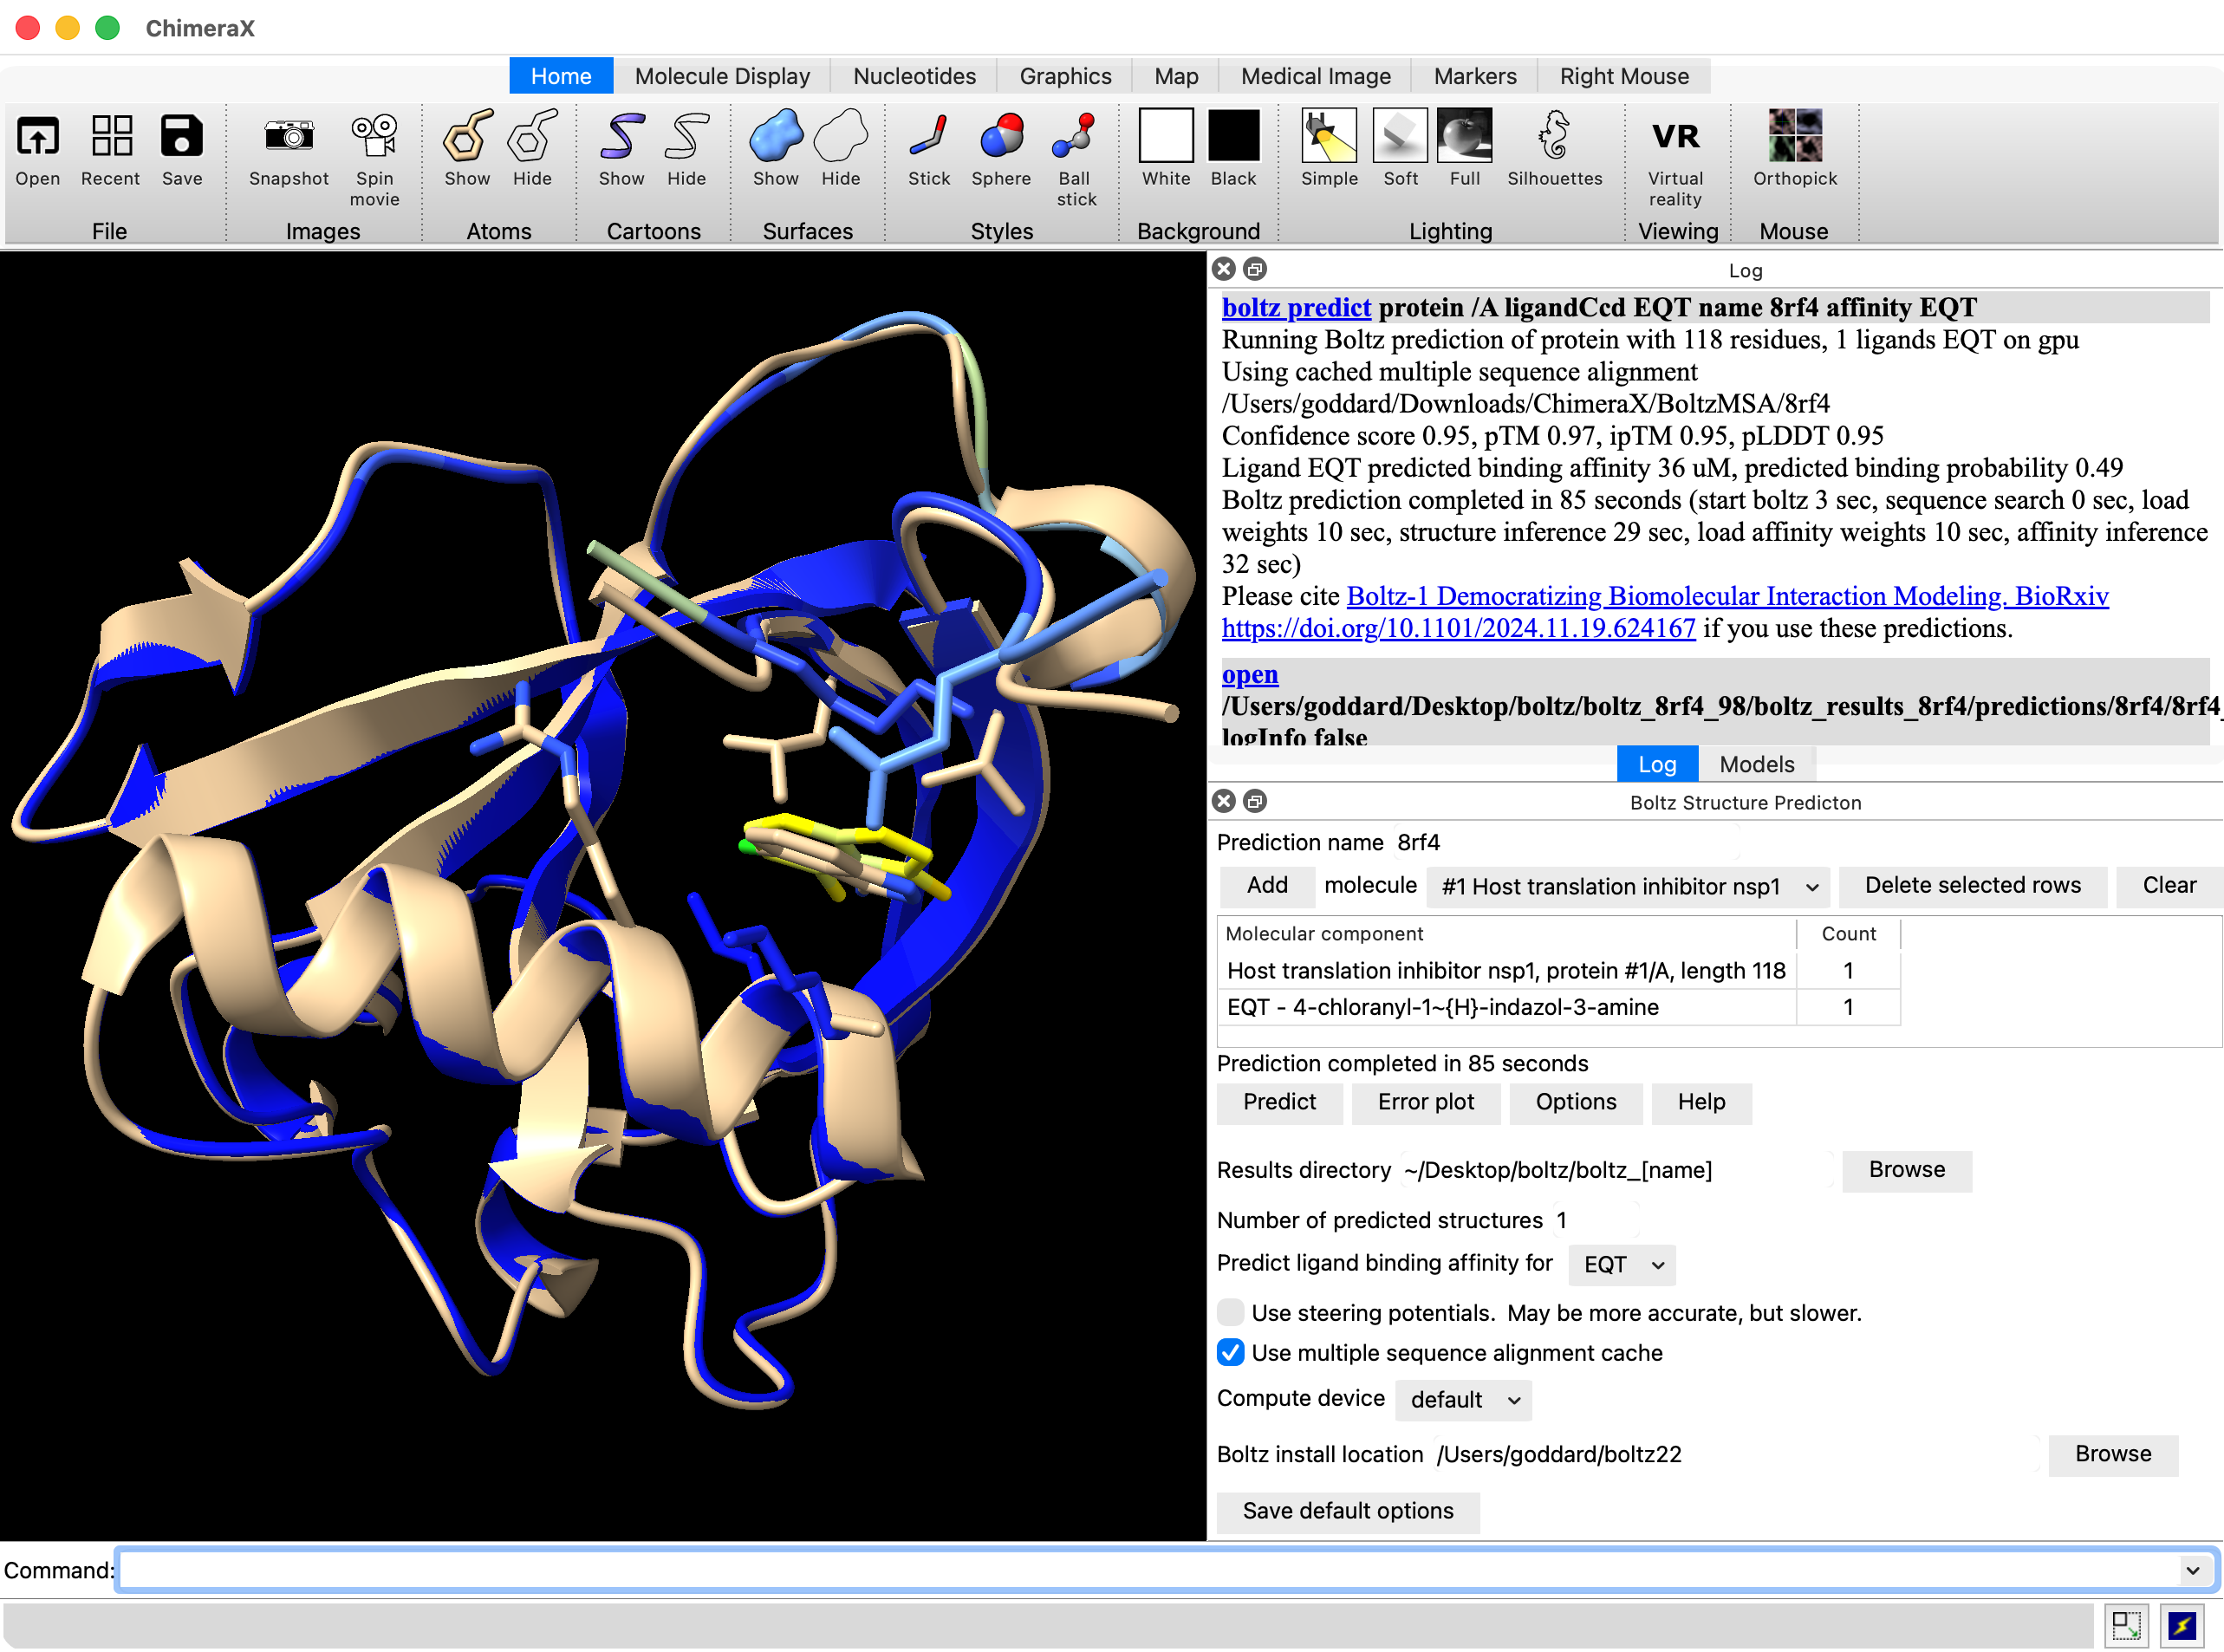
Task: Switch to the Models panel tab
Action: [1756, 764]
